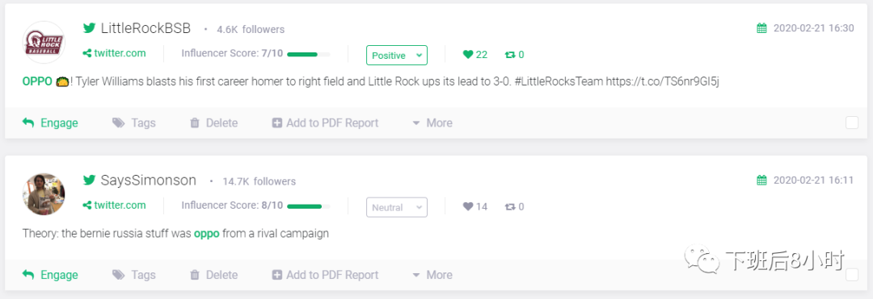The height and width of the screenshot is (299, 873).
Task: Open the LittleRockBSB profile avatar
Action: point(44,43)
